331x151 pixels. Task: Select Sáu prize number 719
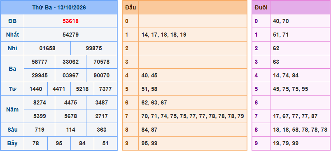[x=40, y=130]
